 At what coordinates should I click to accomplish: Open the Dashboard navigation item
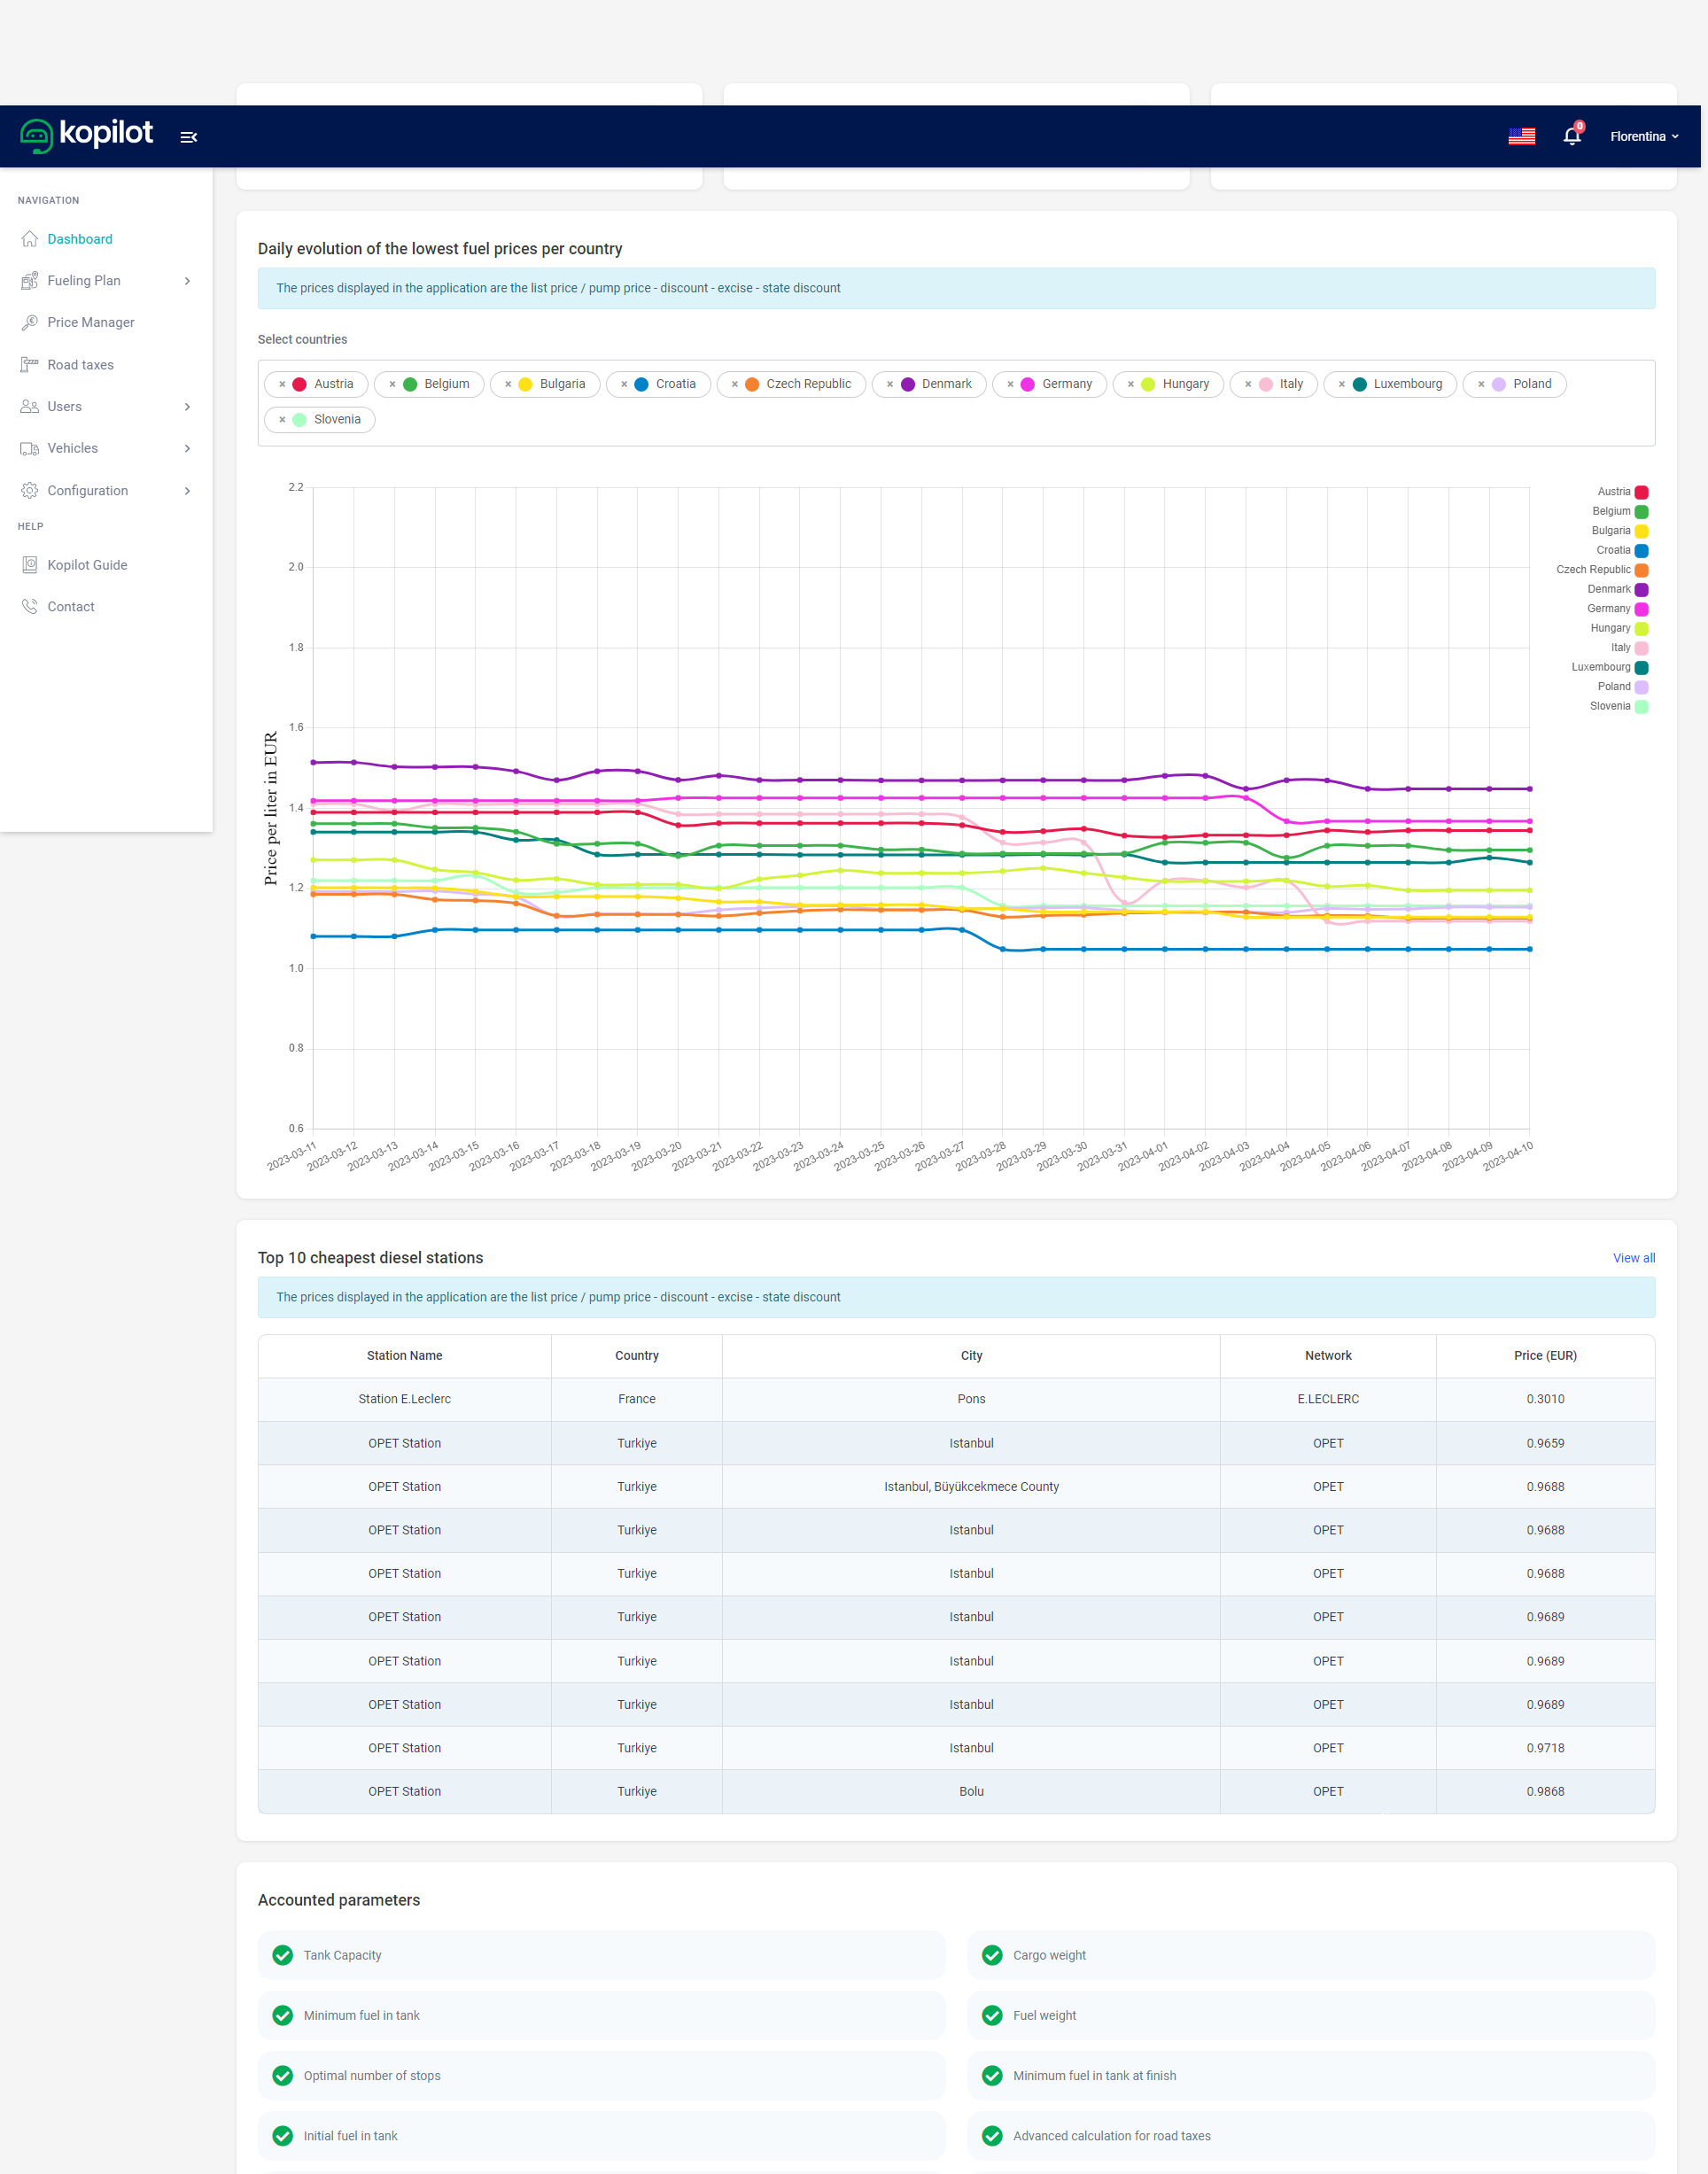[x=79, y=239]
